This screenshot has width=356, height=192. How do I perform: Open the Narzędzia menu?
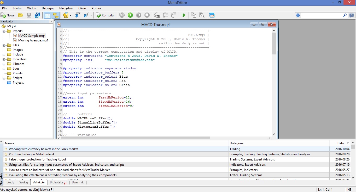[66, 8]
